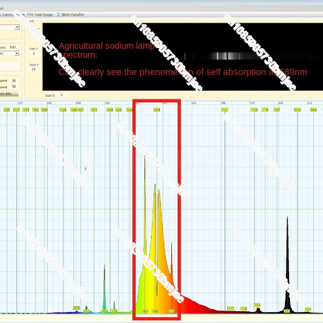
Task: Select the 523 wavelength marker label
Action: [118, 110]
